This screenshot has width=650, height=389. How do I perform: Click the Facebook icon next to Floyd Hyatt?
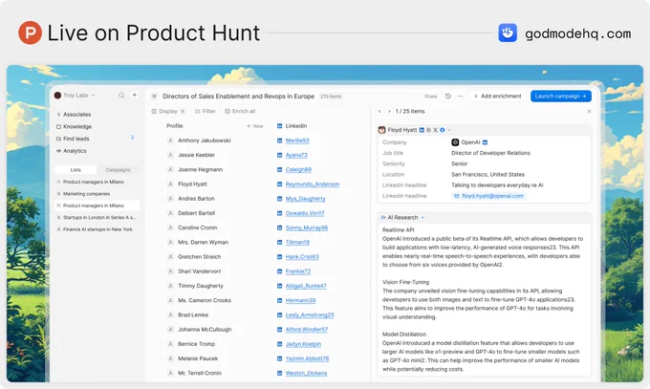443,130
